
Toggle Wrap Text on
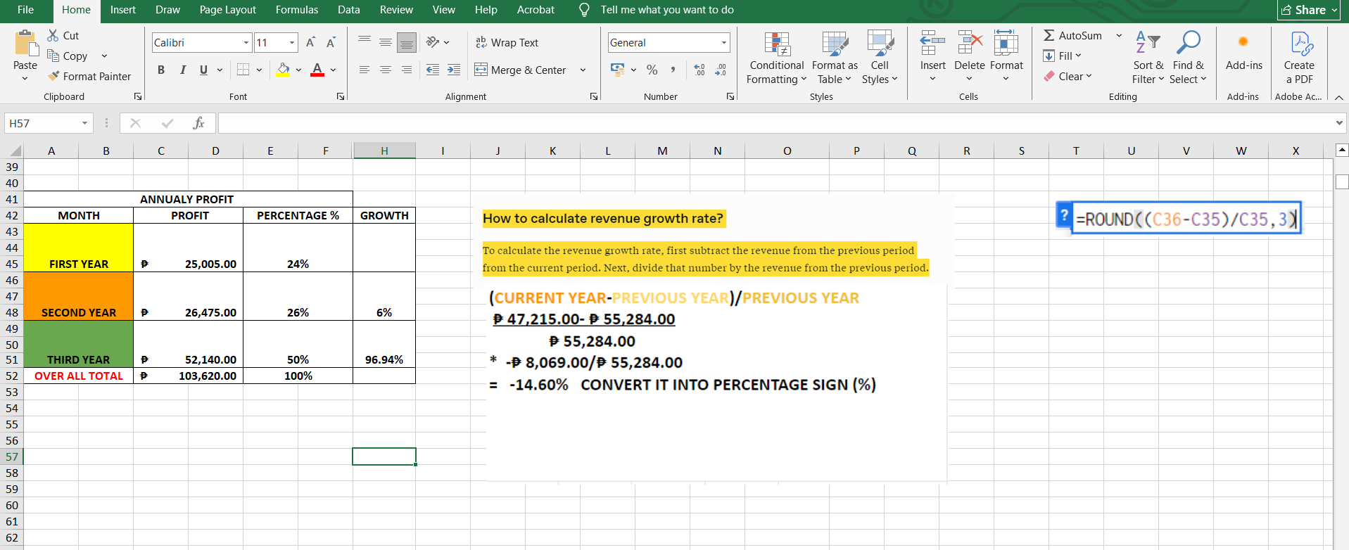[x=507, y=43]
